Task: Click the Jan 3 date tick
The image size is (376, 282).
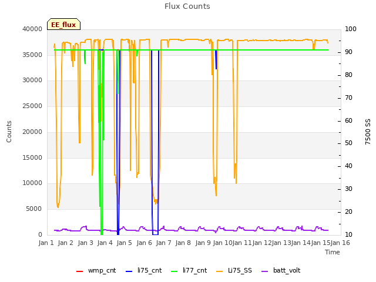Action: coord(85,243)
